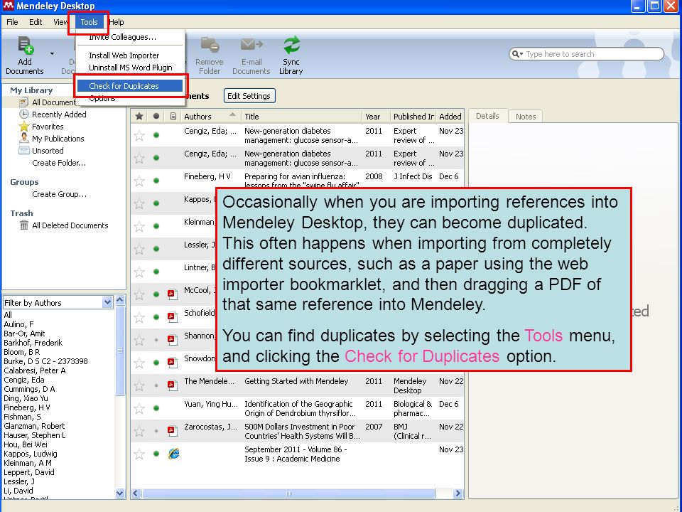
Task: Sort by the attached file column header
Action: [173, 116]
